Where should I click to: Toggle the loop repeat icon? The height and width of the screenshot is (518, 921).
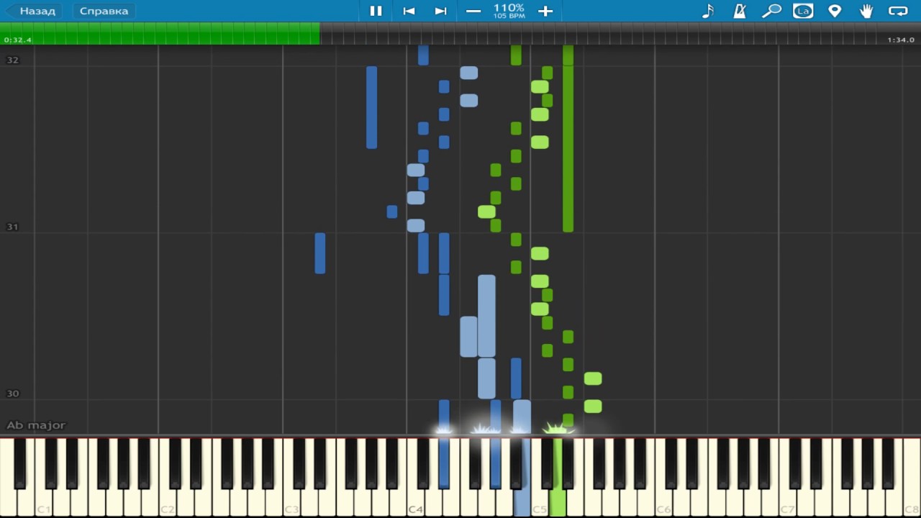898,11
